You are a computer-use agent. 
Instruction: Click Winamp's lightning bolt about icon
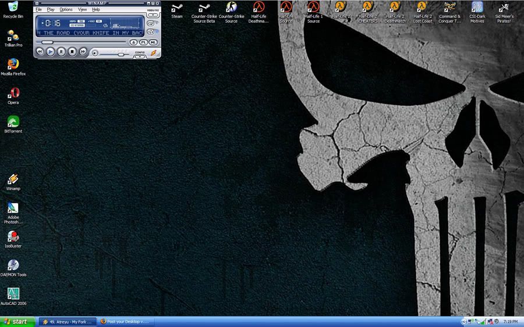[x=153, y=53]
